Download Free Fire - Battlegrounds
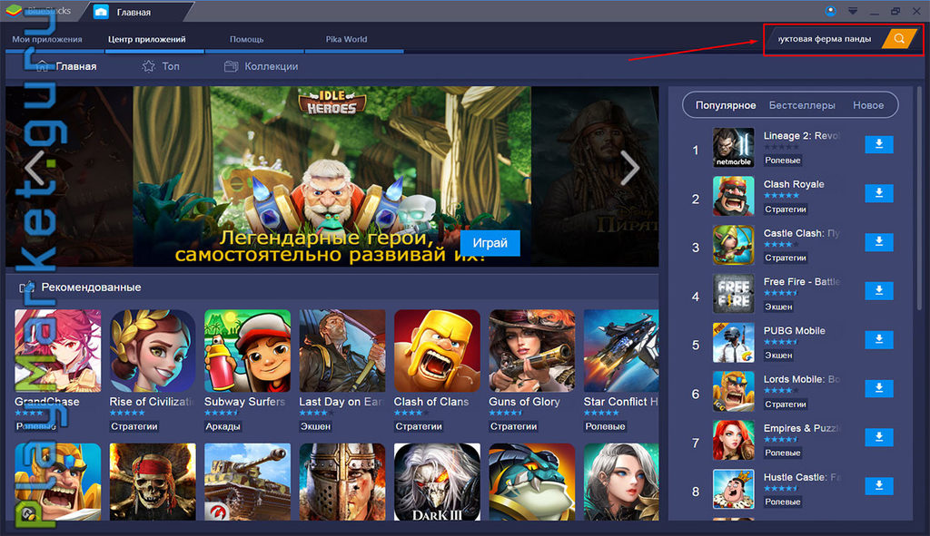 (x=879, y=290)
